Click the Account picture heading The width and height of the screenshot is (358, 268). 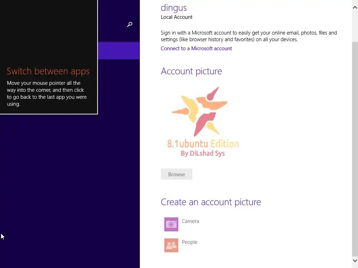coord(191,71)
